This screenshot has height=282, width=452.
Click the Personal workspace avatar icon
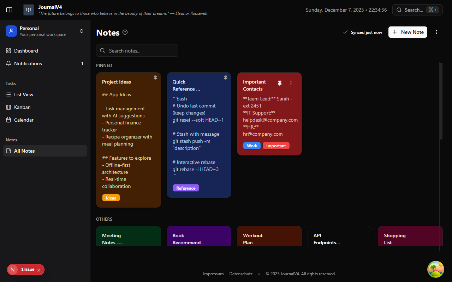tap(11, 31)
